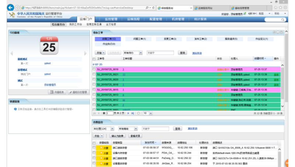Image resolution: width=295 pixels, height=167 pixels.
Task: Click the address bar search magnifier icon
Action: (x=147, y=8)
